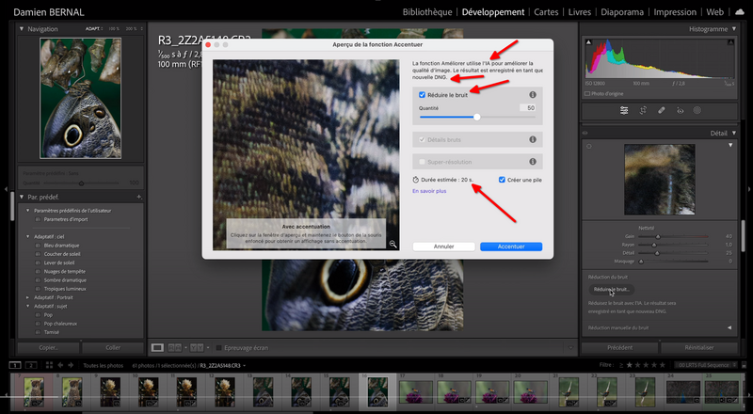Open the Livres module
Screen dimensions: 753x414
[x=580, y=12]
